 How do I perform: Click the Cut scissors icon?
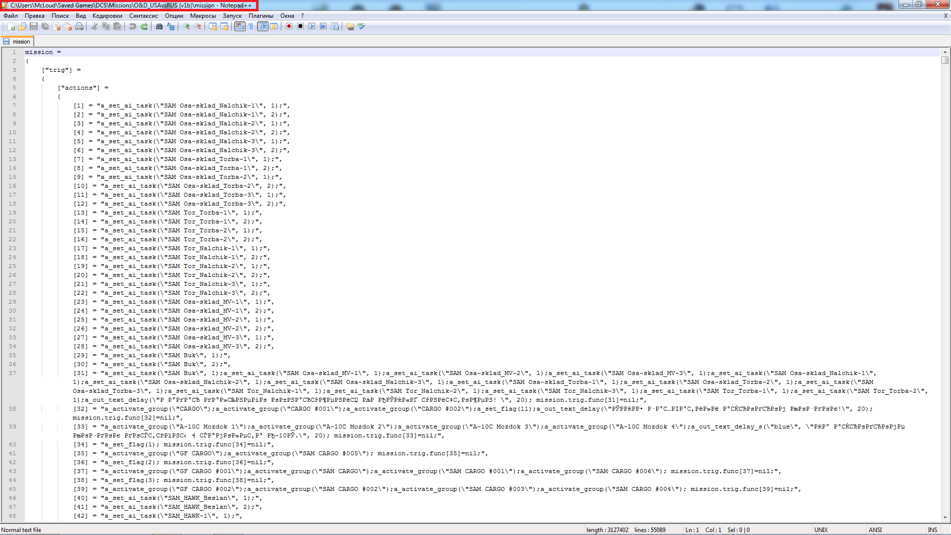coord(94,27)
